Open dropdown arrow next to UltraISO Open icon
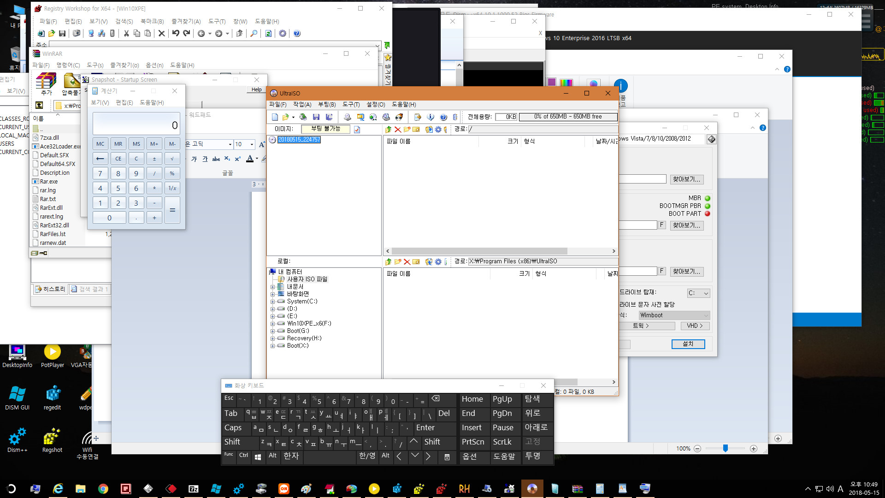The width and height of the screenshot is (885, 498). 293,117
